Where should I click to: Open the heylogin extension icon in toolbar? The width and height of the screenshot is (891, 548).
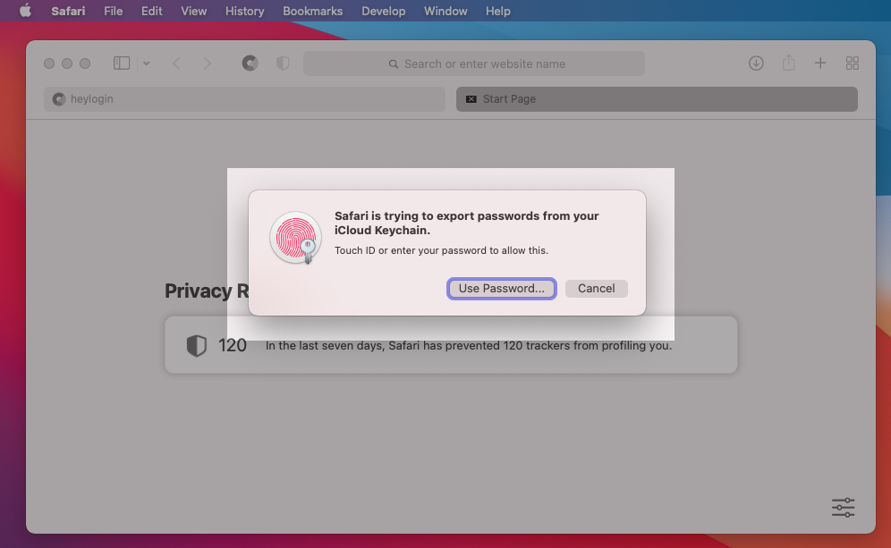point(250,63)
